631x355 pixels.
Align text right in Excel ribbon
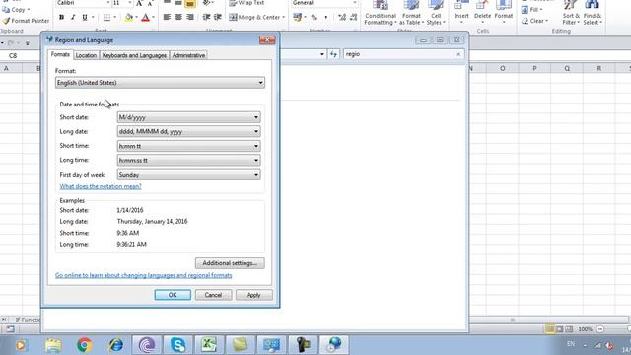point(190,17)
